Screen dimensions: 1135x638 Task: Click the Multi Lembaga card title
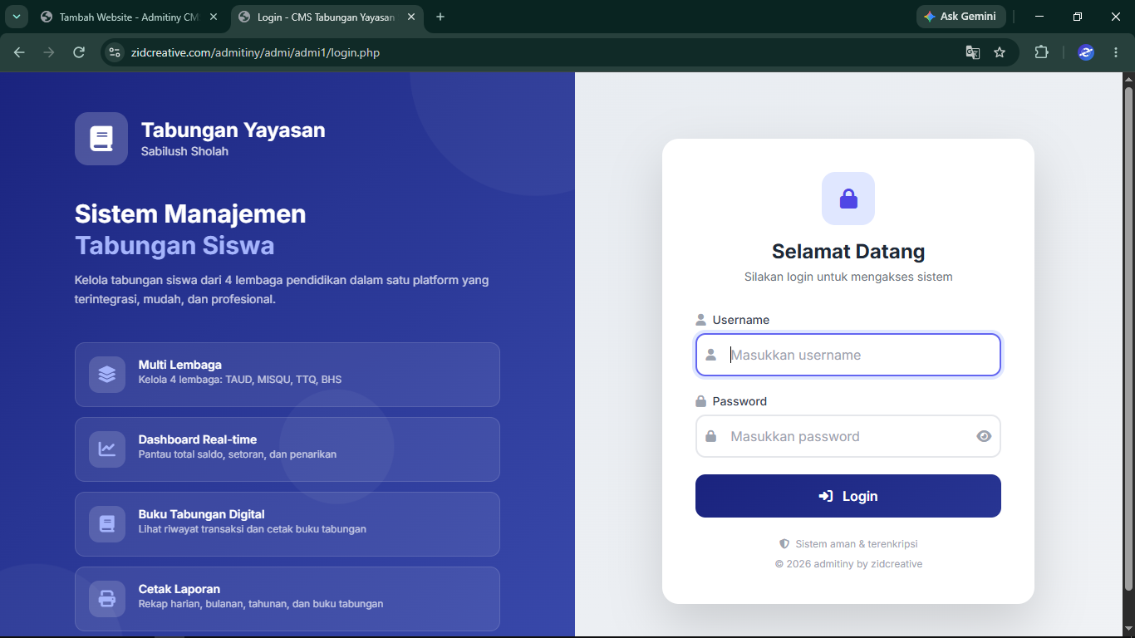tap(180, 365)
